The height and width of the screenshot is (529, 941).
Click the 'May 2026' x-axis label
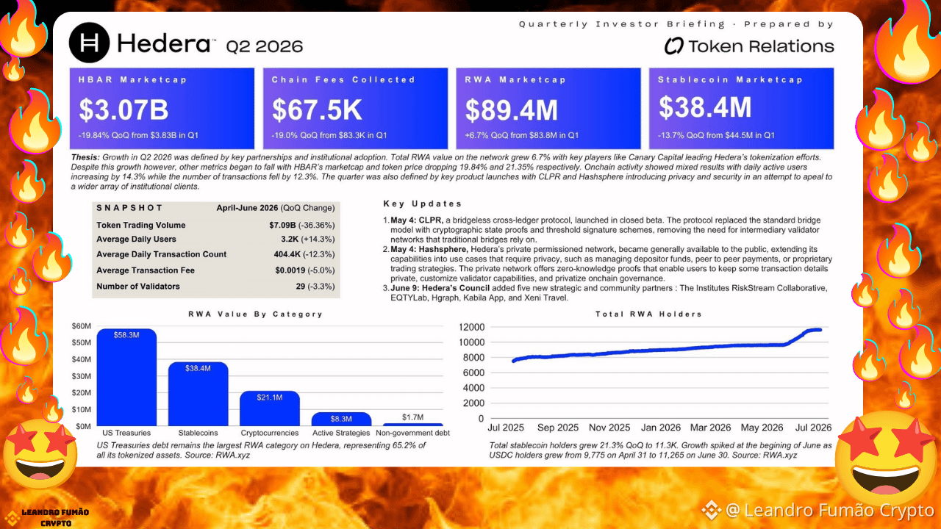click(x=761, y=427)
